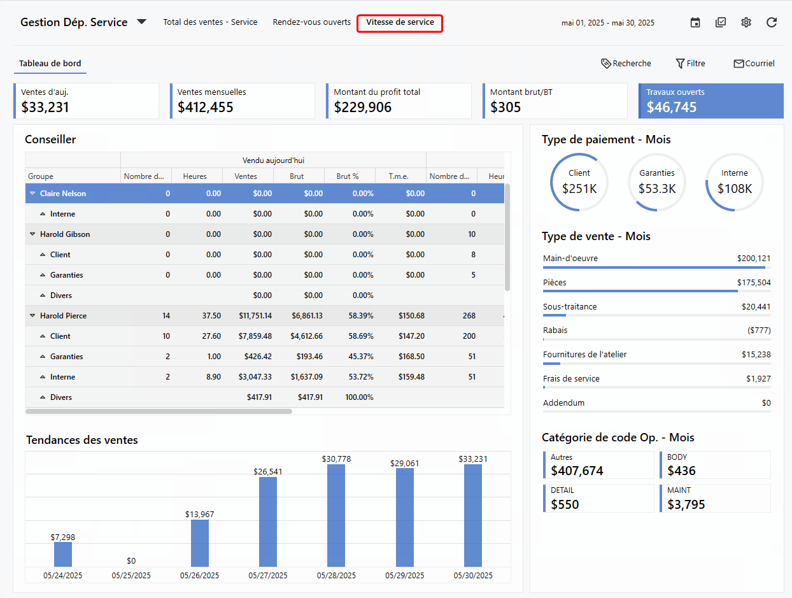
Task: Switch to Total des ventes - Service tab
Action: pos(210,22)
